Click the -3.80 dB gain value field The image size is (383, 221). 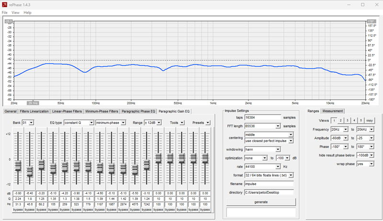coord(18,193)
